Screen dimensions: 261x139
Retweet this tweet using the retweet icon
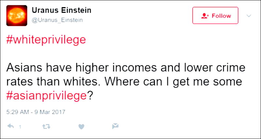coord(46,126)
